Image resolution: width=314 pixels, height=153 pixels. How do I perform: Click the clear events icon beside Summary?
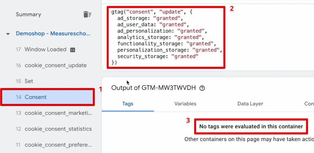pos(87,14)
